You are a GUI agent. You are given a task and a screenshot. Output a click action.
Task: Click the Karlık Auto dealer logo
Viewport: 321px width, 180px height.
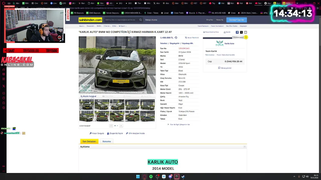pyautogui.click(x=219, y=43)
